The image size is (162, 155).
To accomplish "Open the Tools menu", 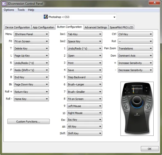I will coord(21,10).
